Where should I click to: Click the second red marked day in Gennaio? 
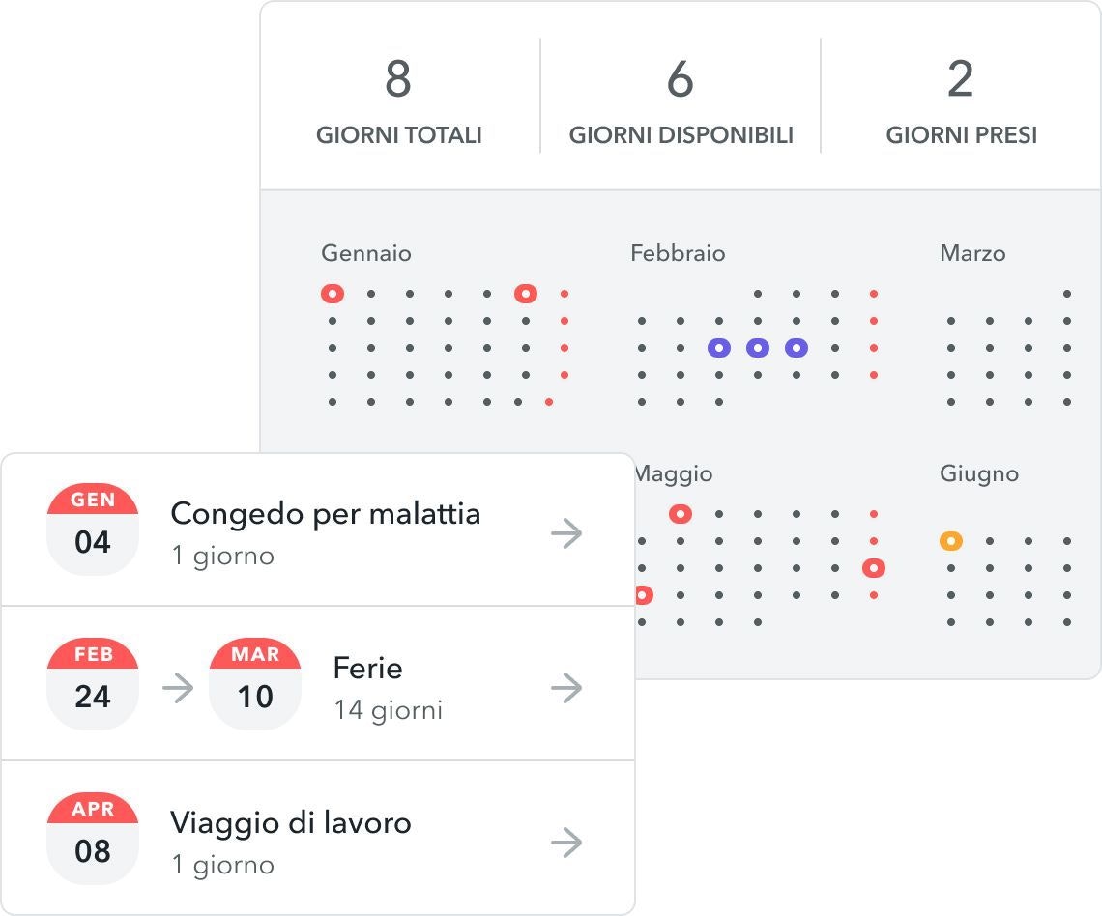coord(526,294)
